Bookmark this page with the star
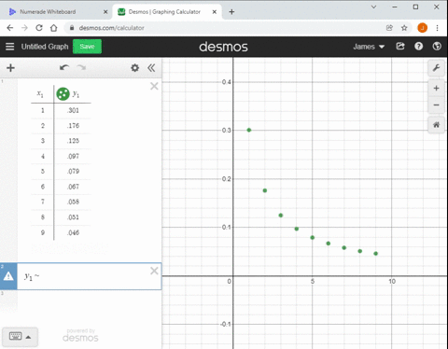 coord(404,28)
